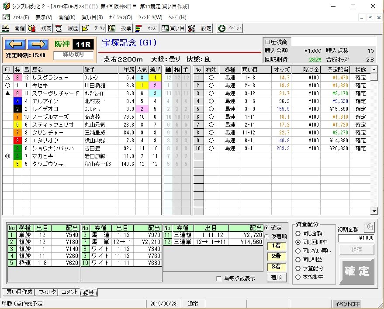The height and width of the screenshot is (309, 384).
Task: Toggle 有効 circle for bet No 1
Action: (211, 78)
